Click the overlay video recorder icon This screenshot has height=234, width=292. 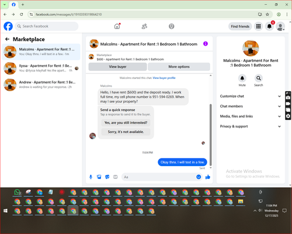point(288,104)
